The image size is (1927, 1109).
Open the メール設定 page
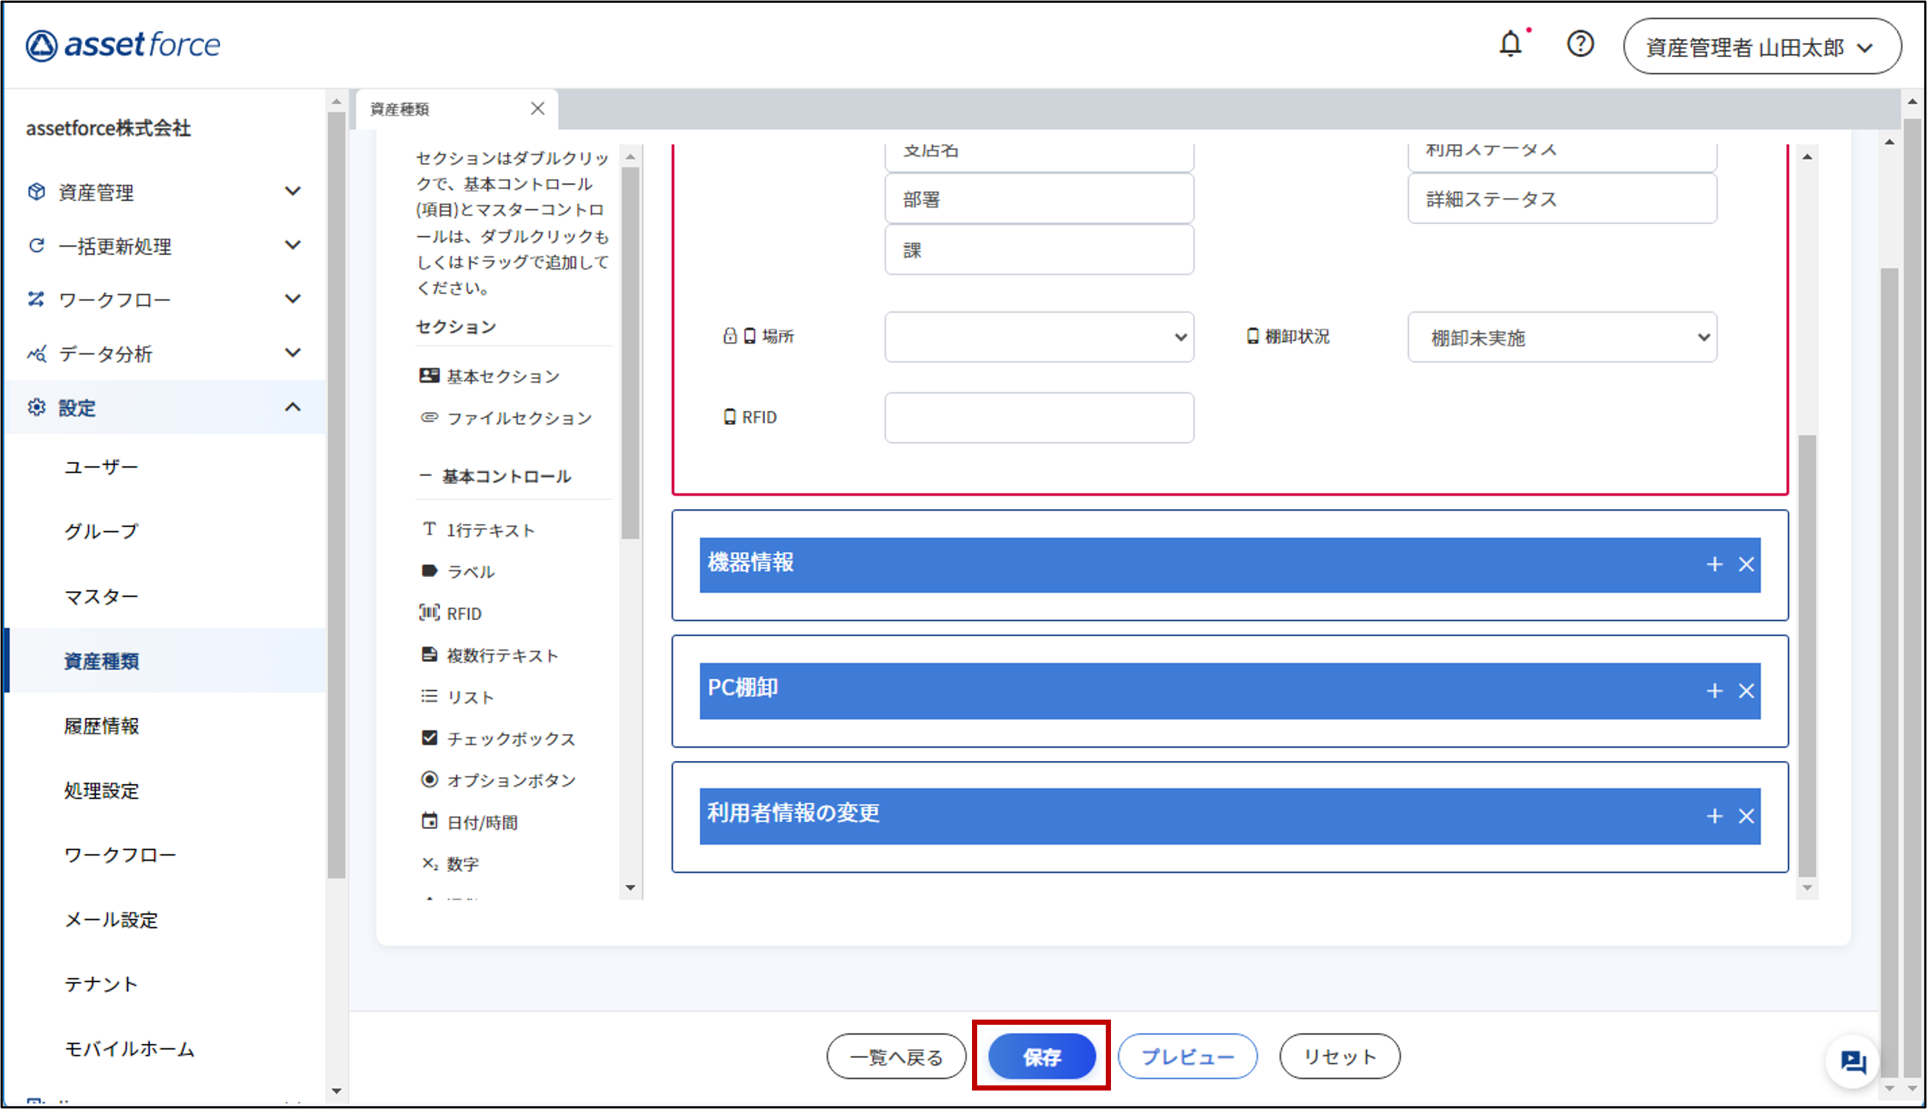pyautogui.click(x=112, y=919)
